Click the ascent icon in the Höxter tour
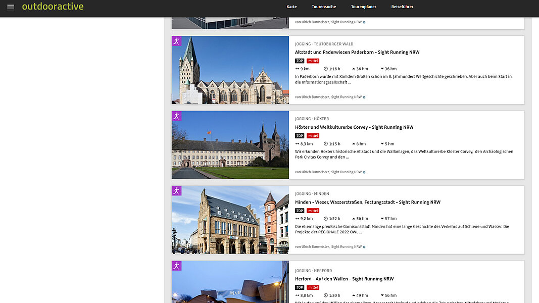The height and width of the screenshot is (303, 539). [x=354, y=144]
